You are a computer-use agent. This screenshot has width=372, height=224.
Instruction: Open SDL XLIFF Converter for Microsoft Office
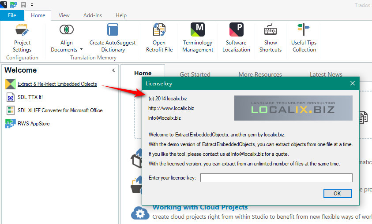point(60,110)
